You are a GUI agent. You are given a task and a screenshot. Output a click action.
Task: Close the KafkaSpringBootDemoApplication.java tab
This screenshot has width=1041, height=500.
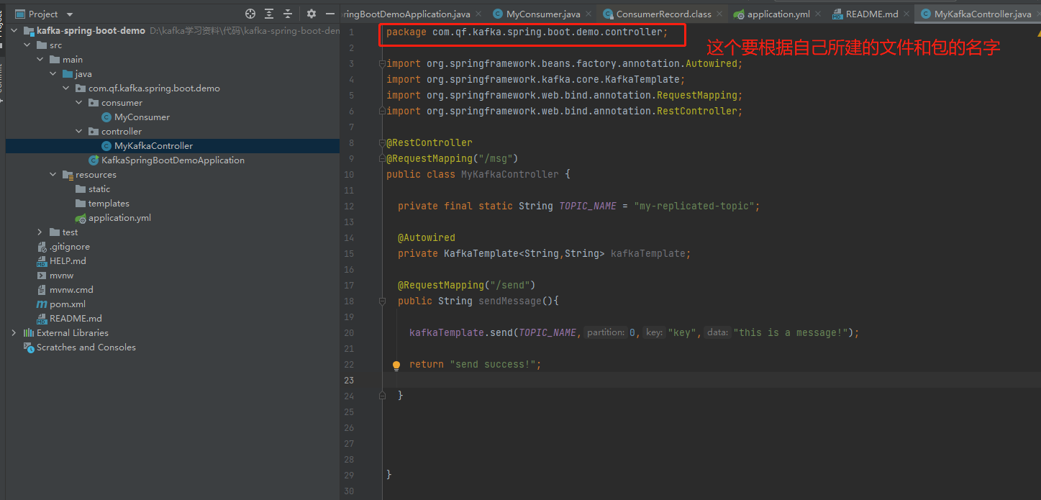coord(479,14)
